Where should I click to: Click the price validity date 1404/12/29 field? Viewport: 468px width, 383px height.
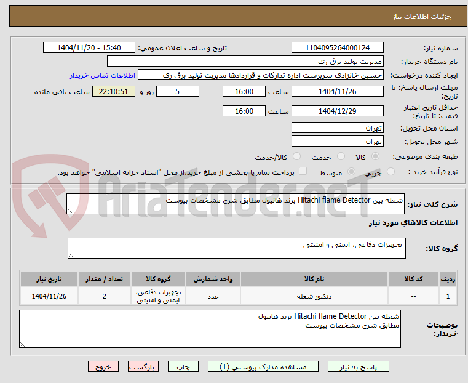click(337, 111)
